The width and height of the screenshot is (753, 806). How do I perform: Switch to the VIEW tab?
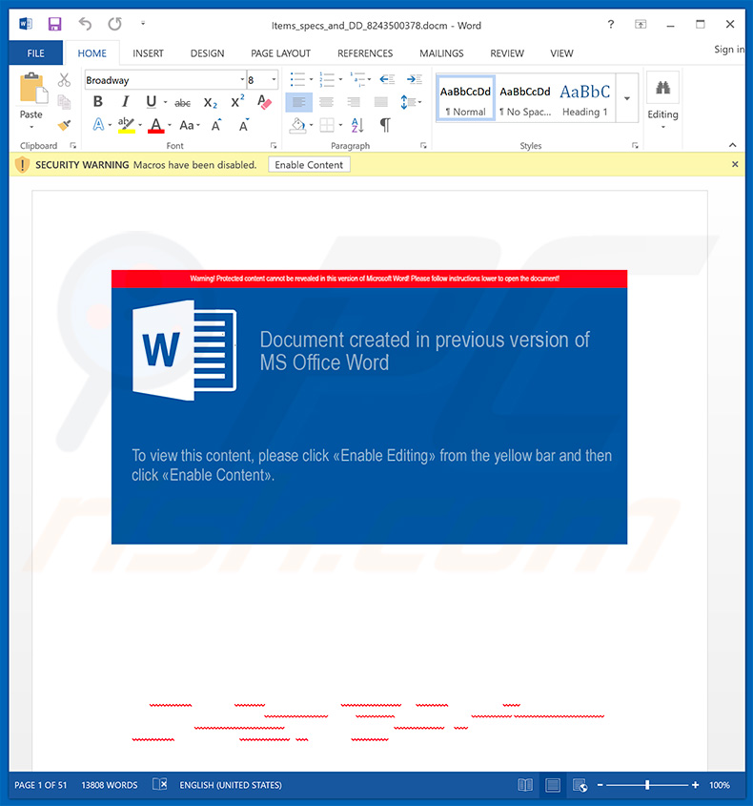tap(561, 53)
